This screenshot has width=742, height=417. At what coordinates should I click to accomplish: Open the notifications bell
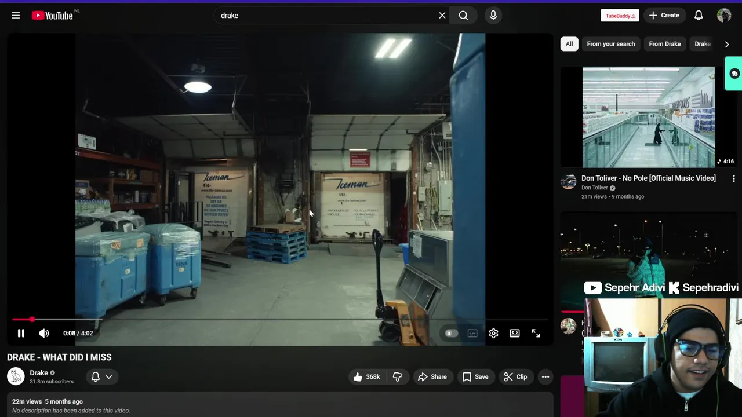coord(699,16)
